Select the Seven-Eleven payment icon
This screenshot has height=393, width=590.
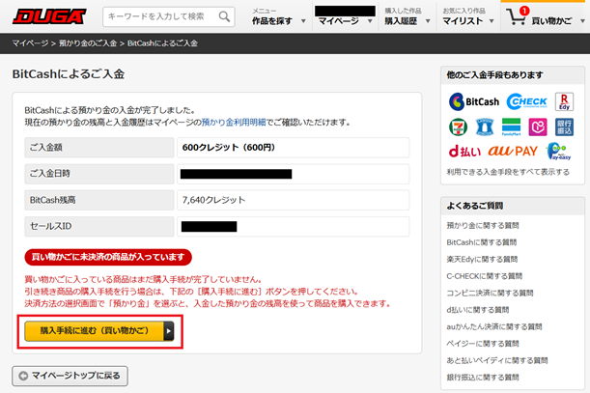click(458, 126)
